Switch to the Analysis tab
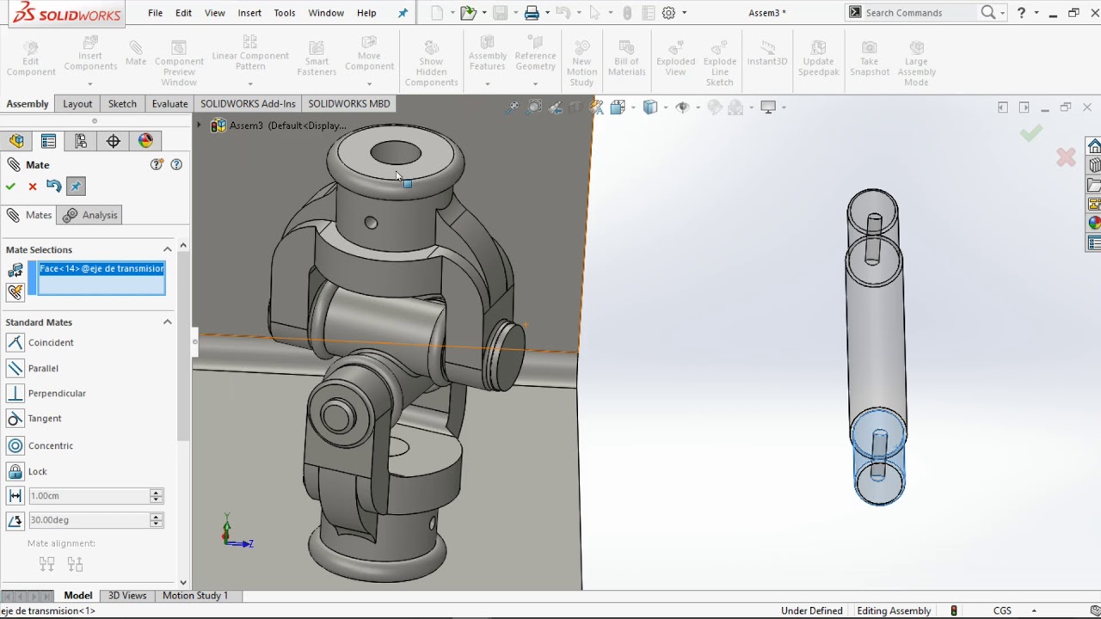The height and width of the screenshot is (619, 1101). click(89, 215)
